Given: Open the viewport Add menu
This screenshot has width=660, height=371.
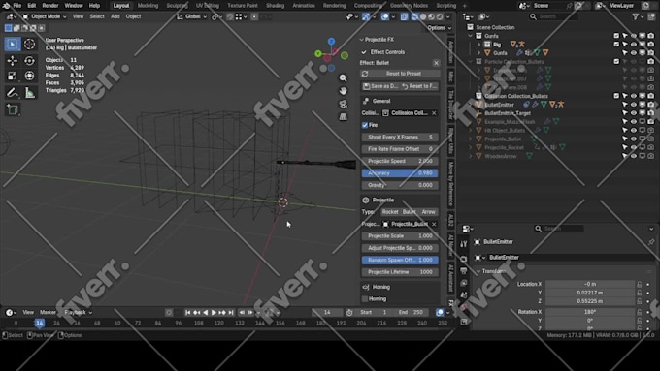Looking at the screenshot, I should tap(115, 16).
